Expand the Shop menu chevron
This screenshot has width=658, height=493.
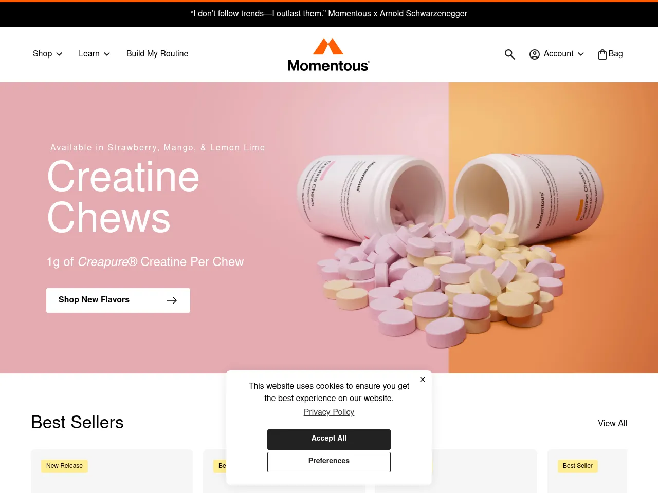coord(59,54)
